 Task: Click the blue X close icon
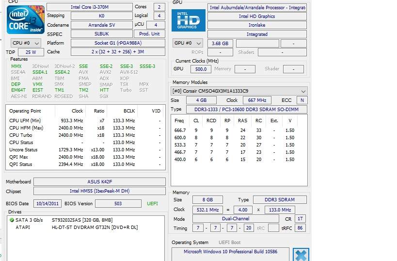point(301,255)
